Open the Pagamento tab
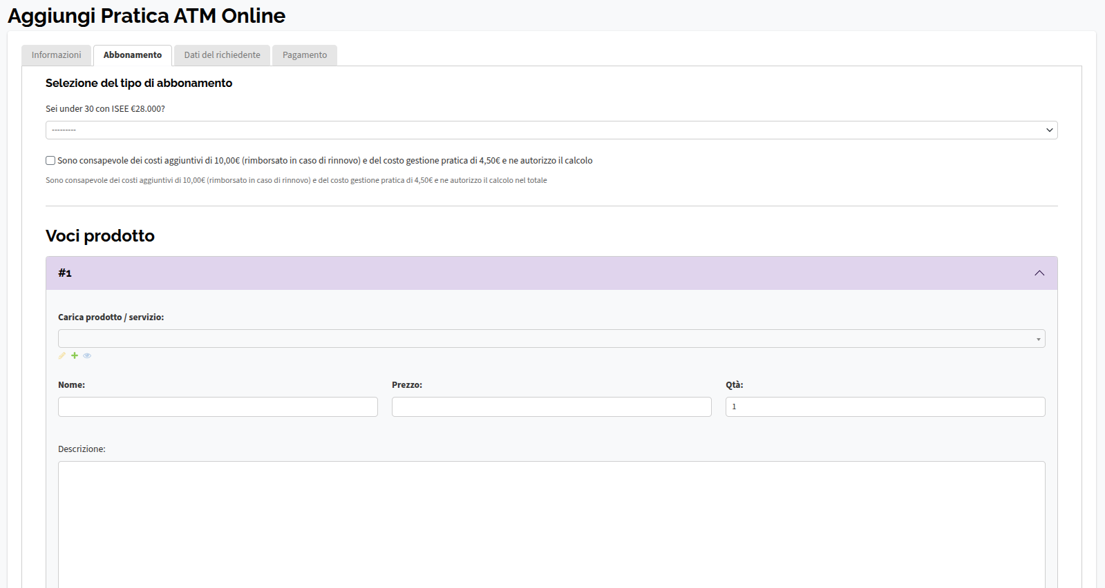 click(304, 55)
